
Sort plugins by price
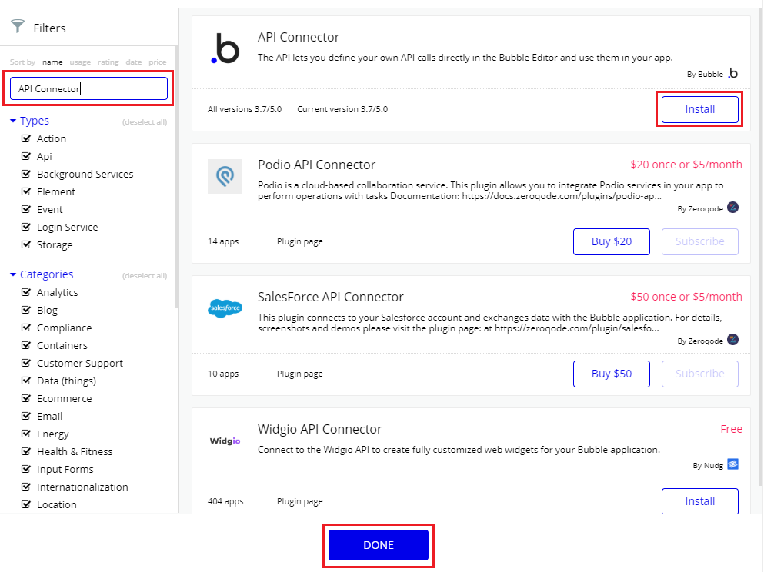[x=157, y=62]
